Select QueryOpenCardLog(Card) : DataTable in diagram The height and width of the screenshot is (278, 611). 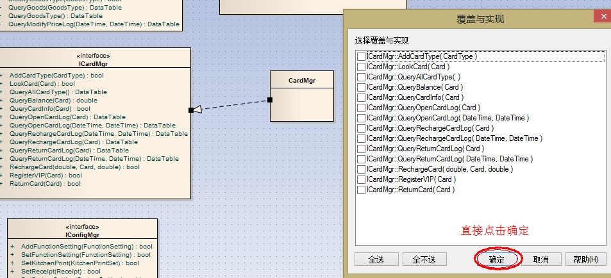click(67, 117)
